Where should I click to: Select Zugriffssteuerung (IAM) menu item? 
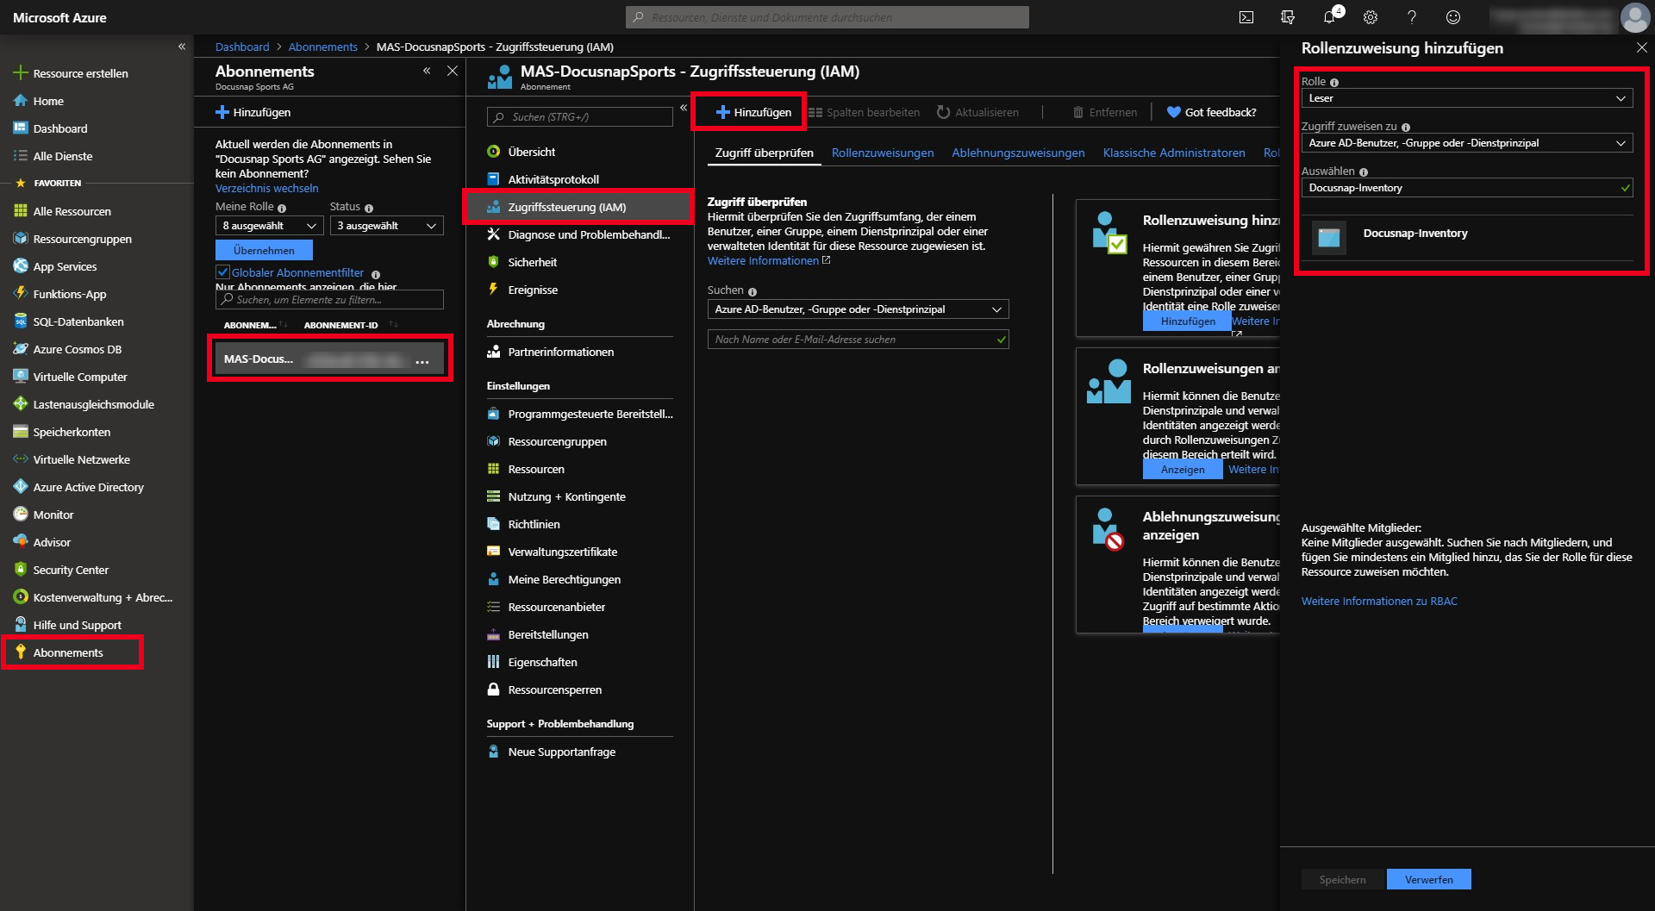578,207
